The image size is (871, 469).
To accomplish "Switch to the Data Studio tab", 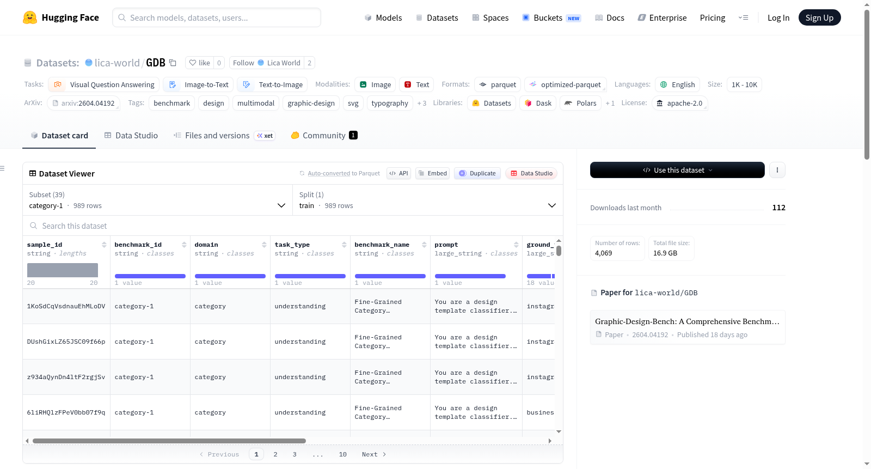I will [x=131, y=135].
